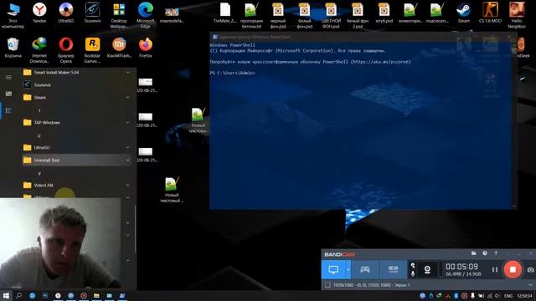This screenshot has width=536, height=301.
Task: Expand the Uninstall Tool folder chevron
Action: tap(127, 160)
